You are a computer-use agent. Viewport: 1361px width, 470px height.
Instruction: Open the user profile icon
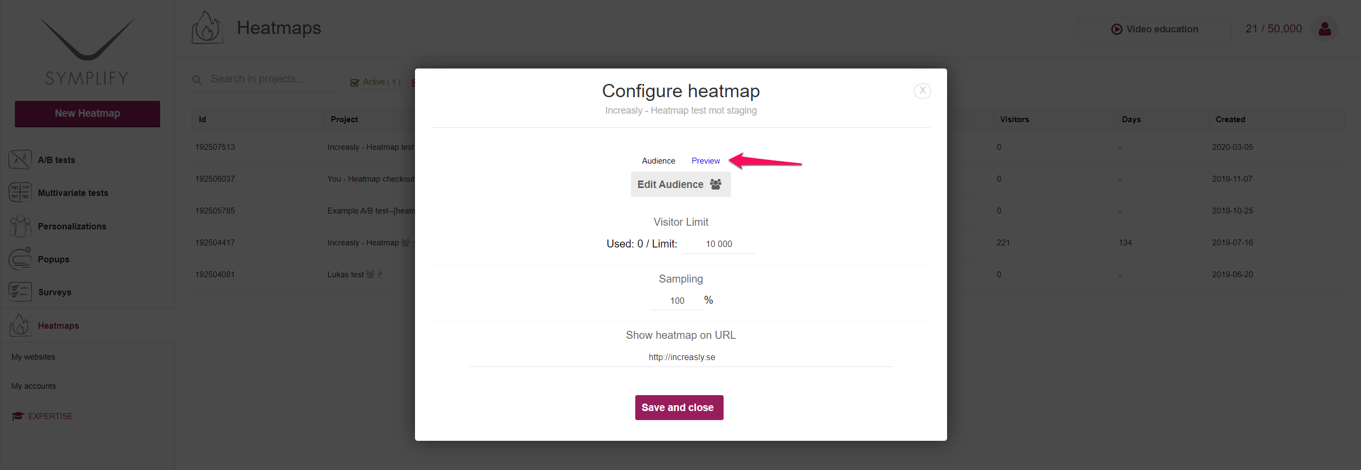coord(1324,29)
